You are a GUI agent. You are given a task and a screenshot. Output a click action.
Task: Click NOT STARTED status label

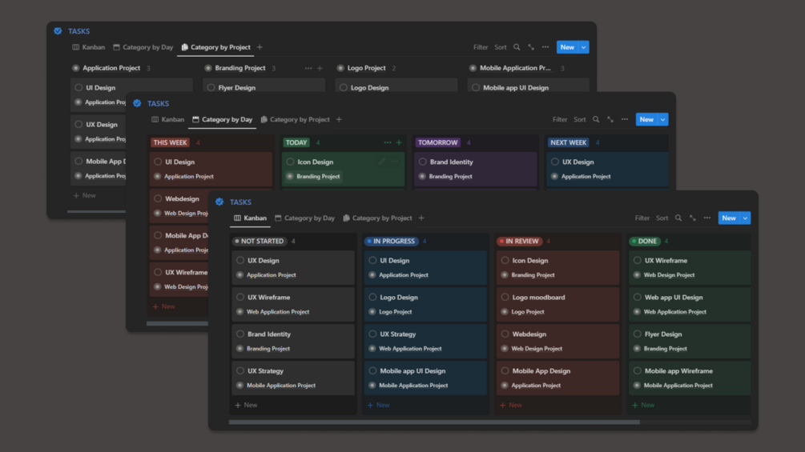[259, 241]
